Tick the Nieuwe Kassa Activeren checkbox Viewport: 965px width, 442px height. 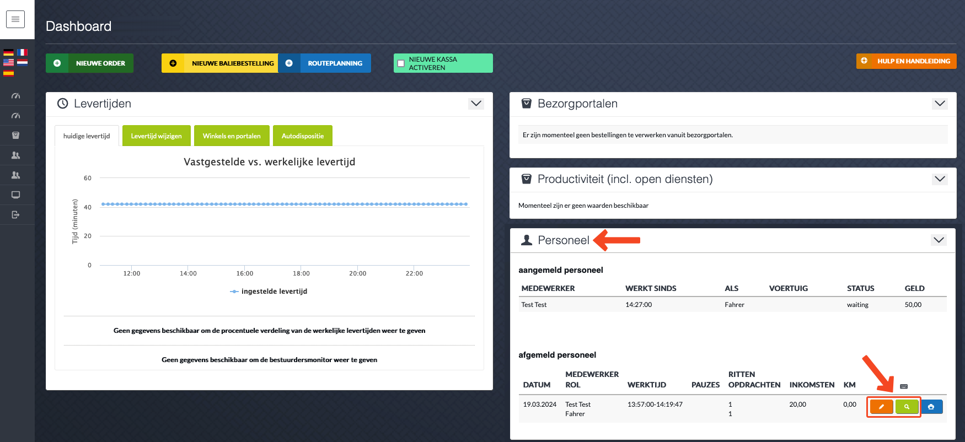click(401, 63)
